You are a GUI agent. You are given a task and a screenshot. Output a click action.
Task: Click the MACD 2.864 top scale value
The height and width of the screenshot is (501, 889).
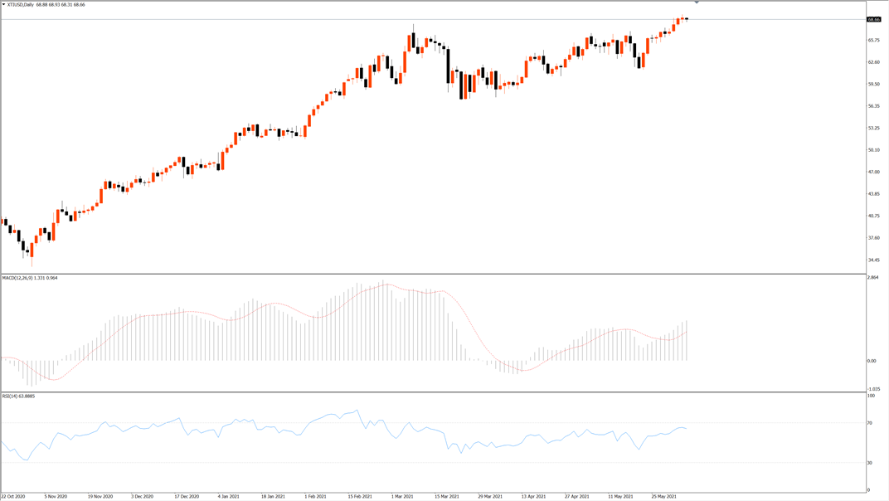[872, 277]
